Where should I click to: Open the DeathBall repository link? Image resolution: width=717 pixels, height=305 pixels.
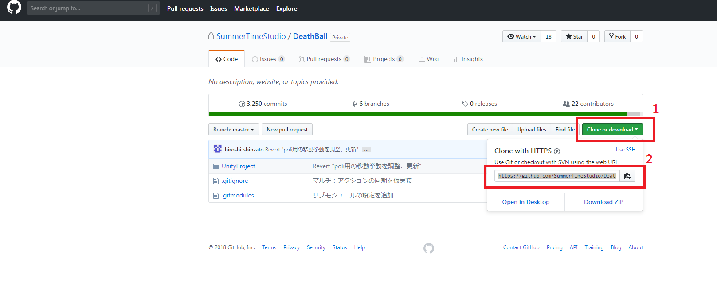[310, 36]
